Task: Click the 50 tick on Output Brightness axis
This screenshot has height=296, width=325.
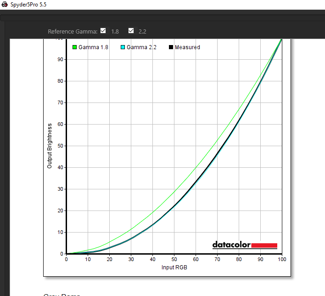Action: pyautogui.click(x=60, y=146)
